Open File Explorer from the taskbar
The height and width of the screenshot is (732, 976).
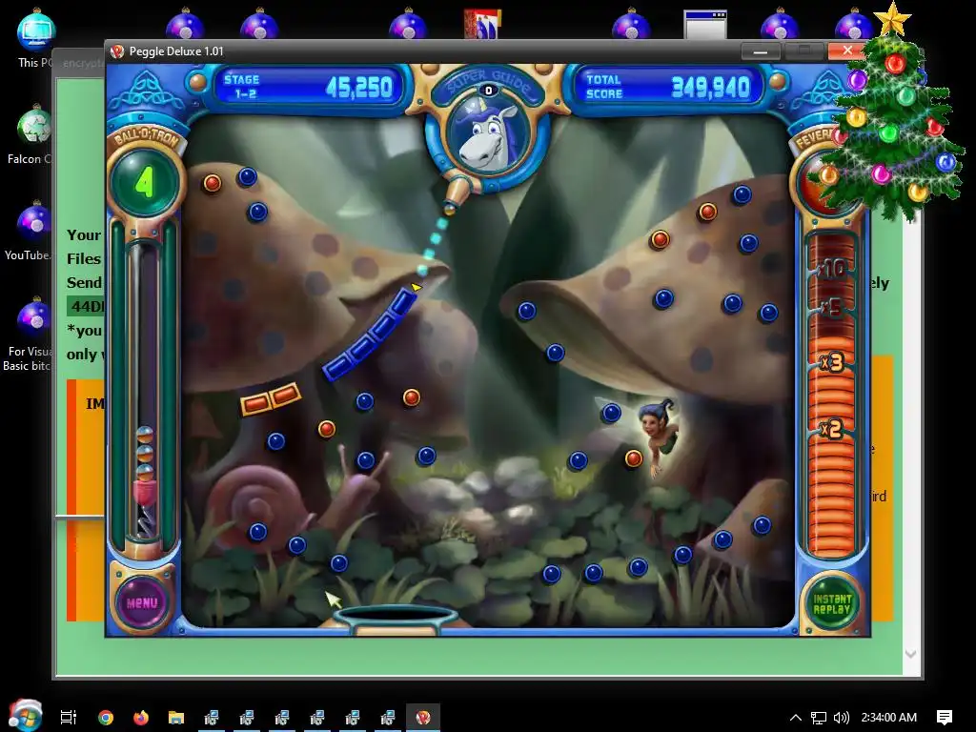[x=176, y=717]
